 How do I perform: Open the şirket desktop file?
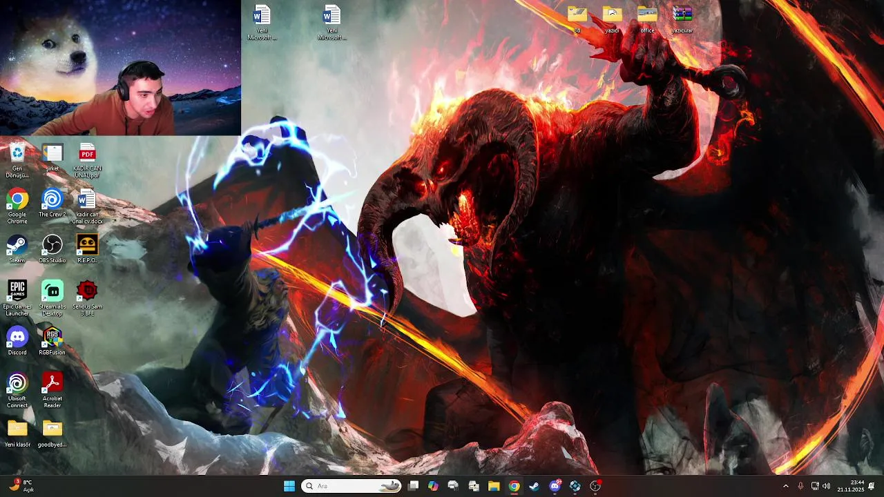pyautogui.click(x=52, y=158)
